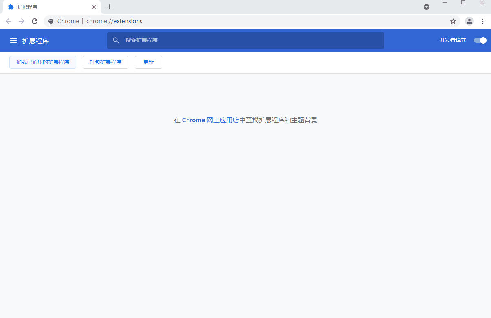Open the extensions page hamburger menu
The image size is (491, 318).
13,40
